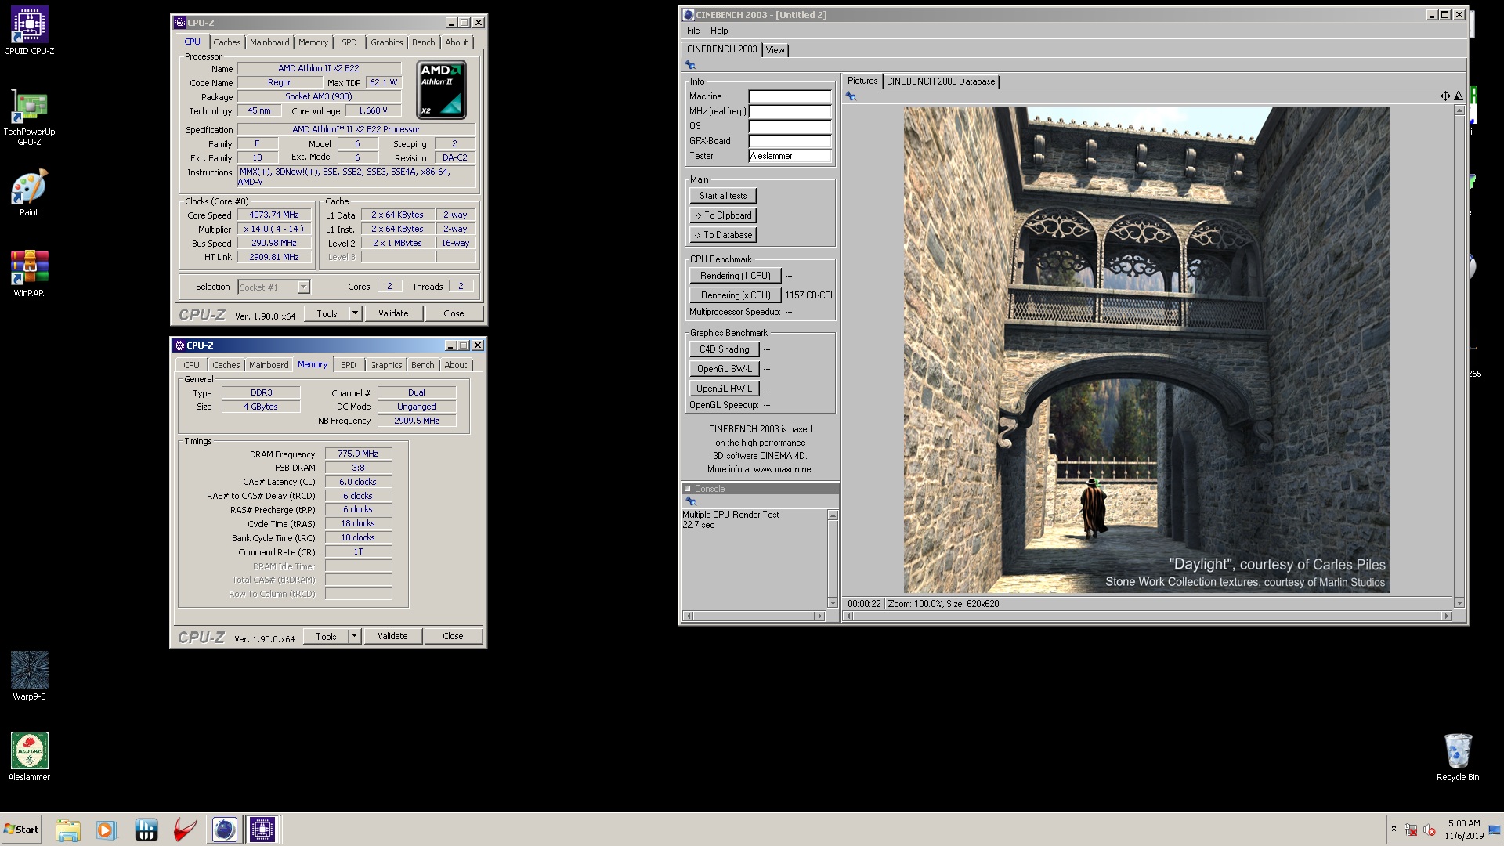Click the red checkmark taskbar icon
The image size is (1504, 846).
point(185,830)
